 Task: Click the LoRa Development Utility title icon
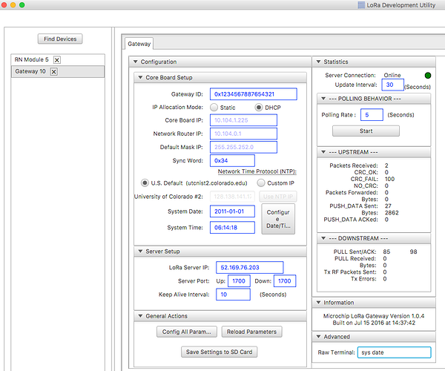361,5
